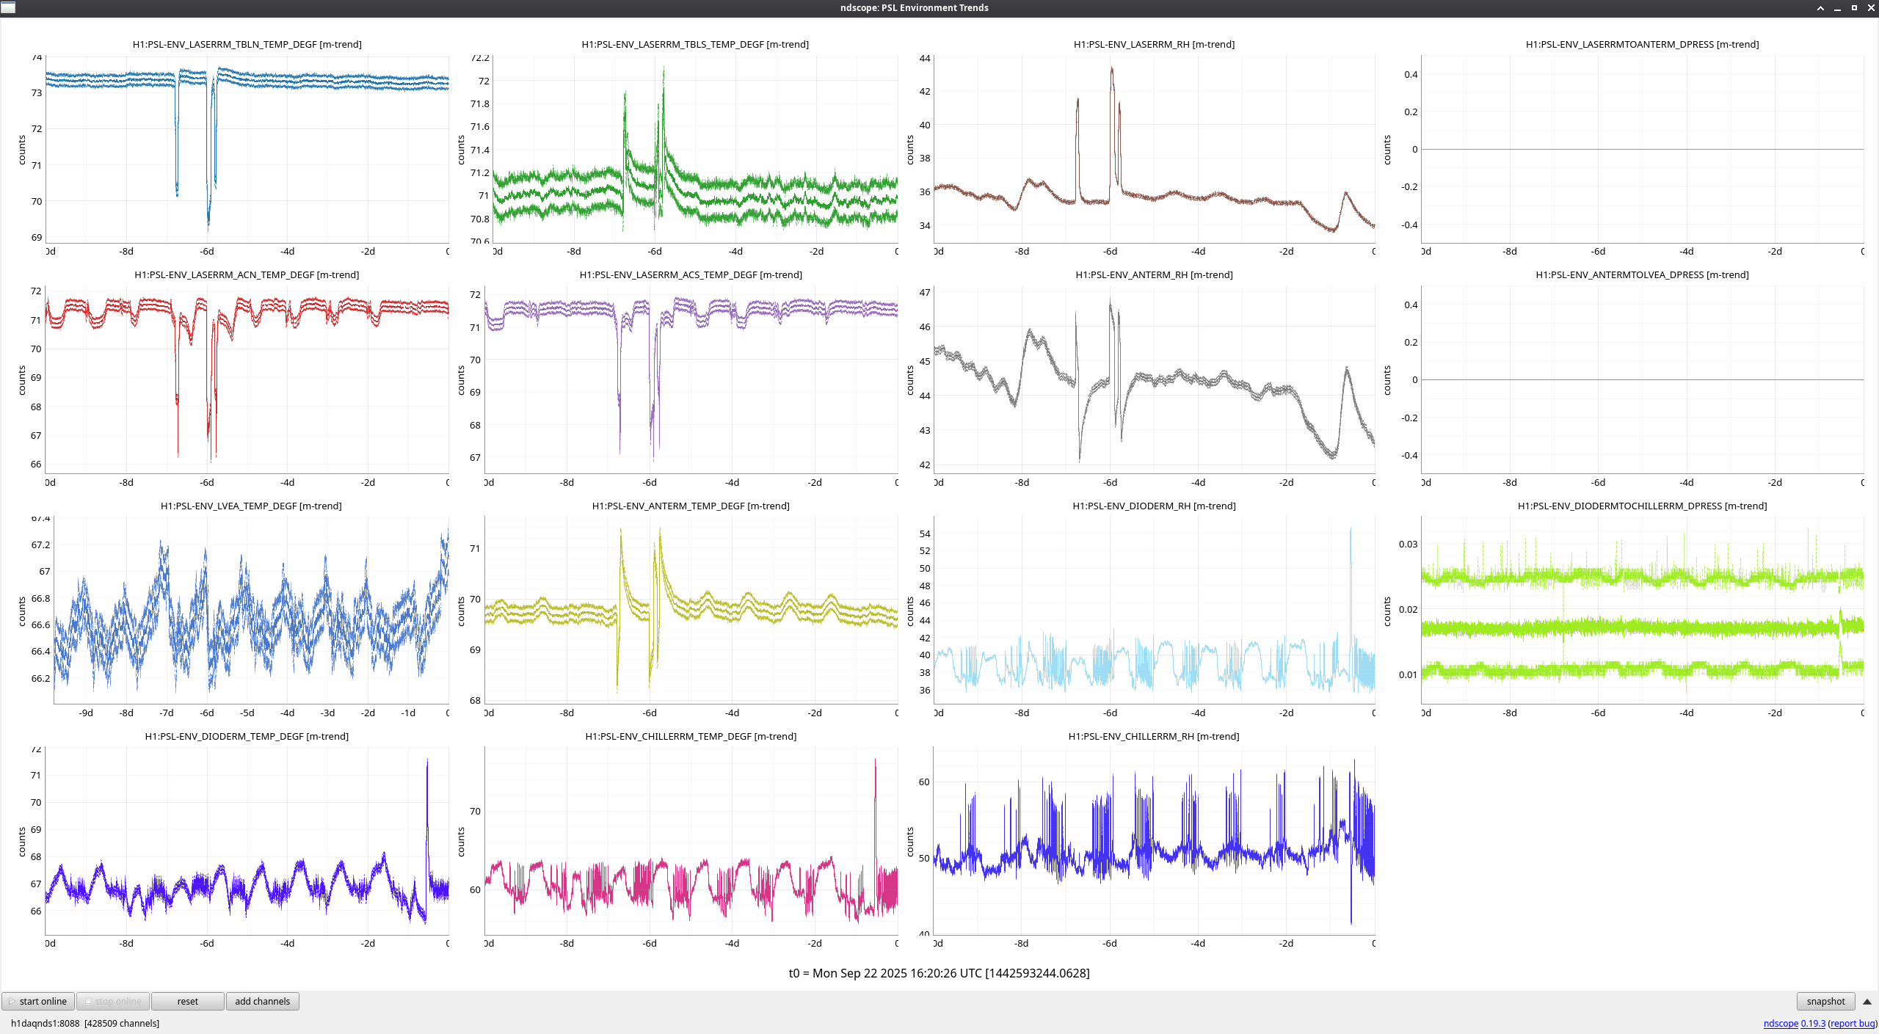This screenshot has height=1034, width=1879.
Task: Open the ndscope project link
Action: point(1780,1023)
